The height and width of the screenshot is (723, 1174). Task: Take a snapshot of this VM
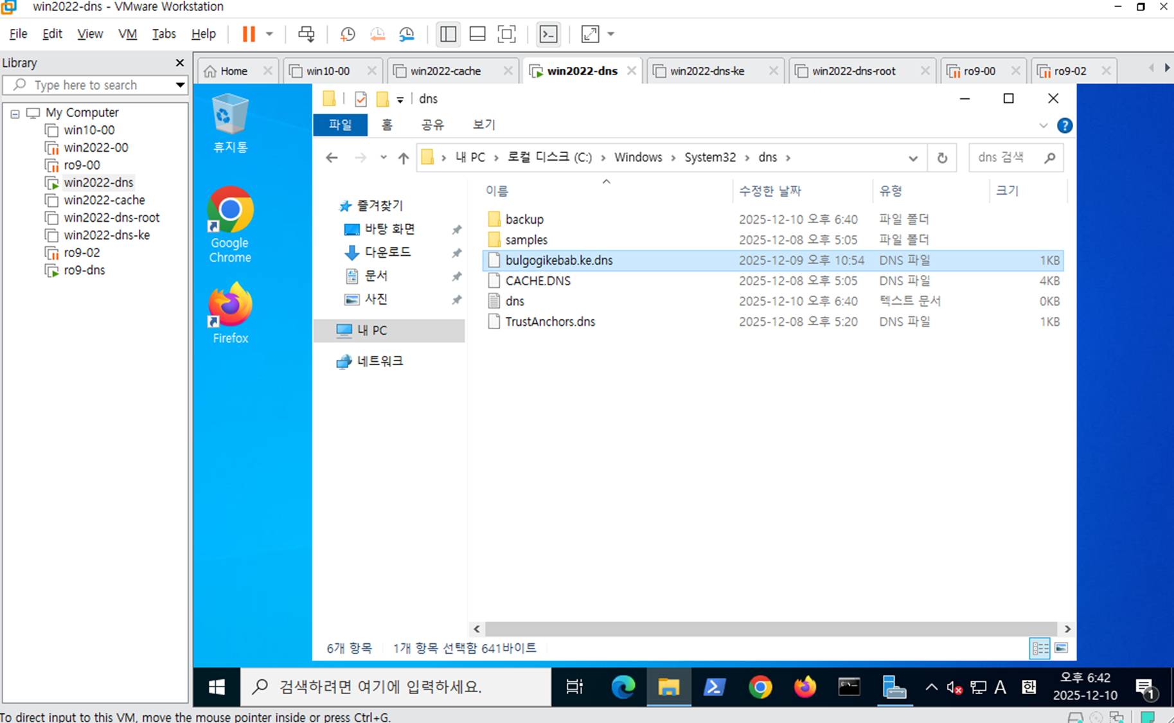tap(348, 34)
